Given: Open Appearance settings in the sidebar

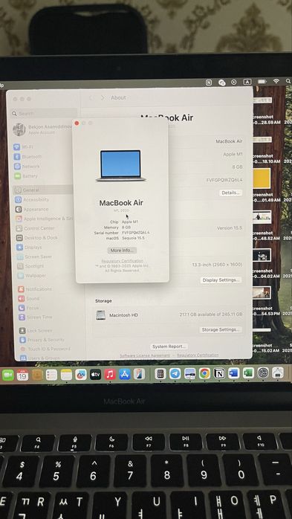Looking at the screenshot, I should pyautogui.click(x=32, y=209).
